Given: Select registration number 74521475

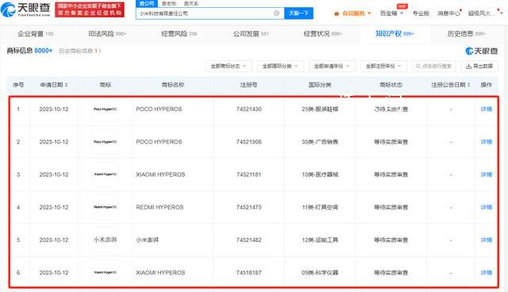Looking at the screenshot, I should (248, 207).
